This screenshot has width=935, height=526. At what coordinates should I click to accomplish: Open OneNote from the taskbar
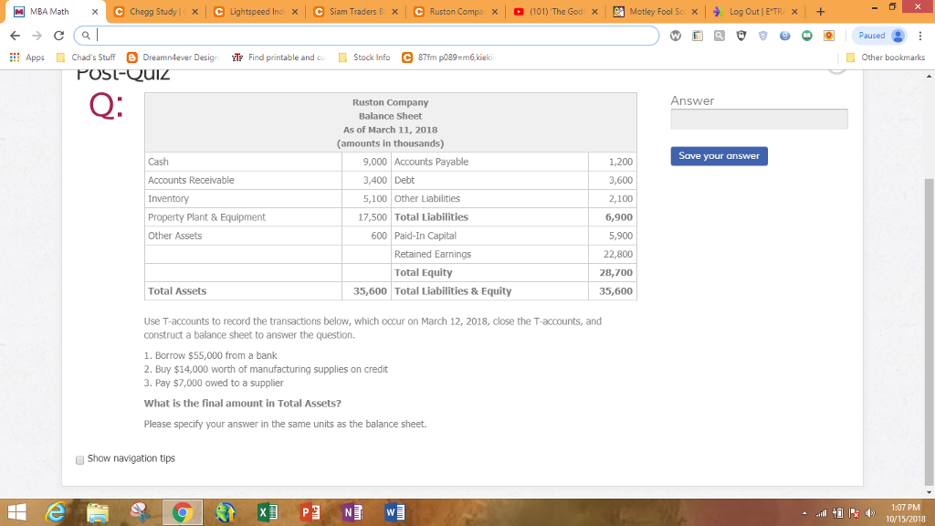352,512
